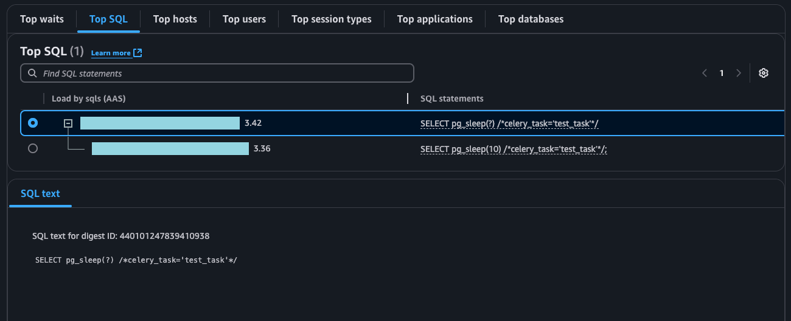Open the Top applications tab
Screen dimensions: 791x321
[435, 19]
